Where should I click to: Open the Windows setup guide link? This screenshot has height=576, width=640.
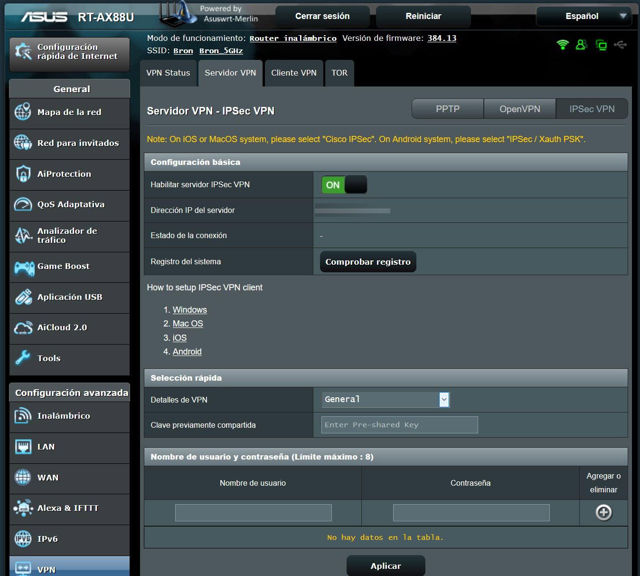(x=190, y=310)
